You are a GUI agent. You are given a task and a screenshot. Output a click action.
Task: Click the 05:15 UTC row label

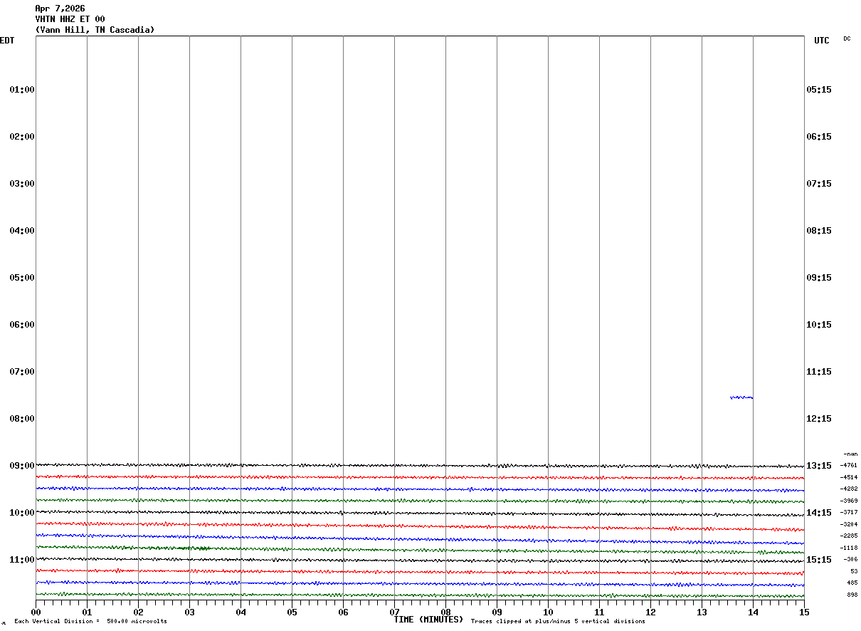(x=818, y=90)
